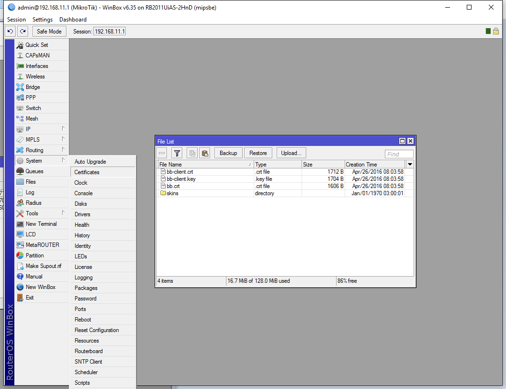Maximize the File List window
Screen dimensions: 506x389
pos(402,141)
